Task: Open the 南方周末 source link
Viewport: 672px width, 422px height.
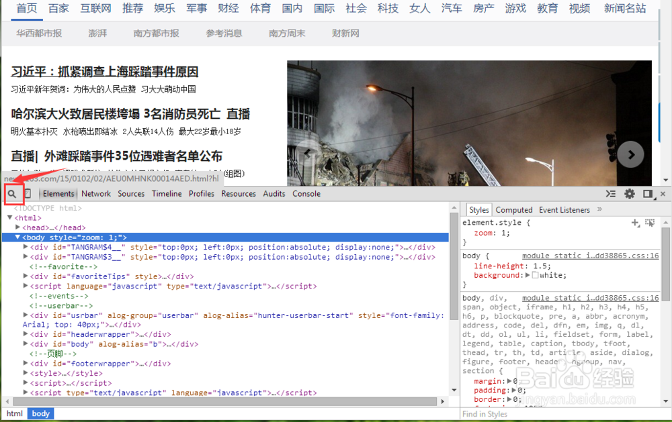Action: pyautogui.click(x=287, y=34)
